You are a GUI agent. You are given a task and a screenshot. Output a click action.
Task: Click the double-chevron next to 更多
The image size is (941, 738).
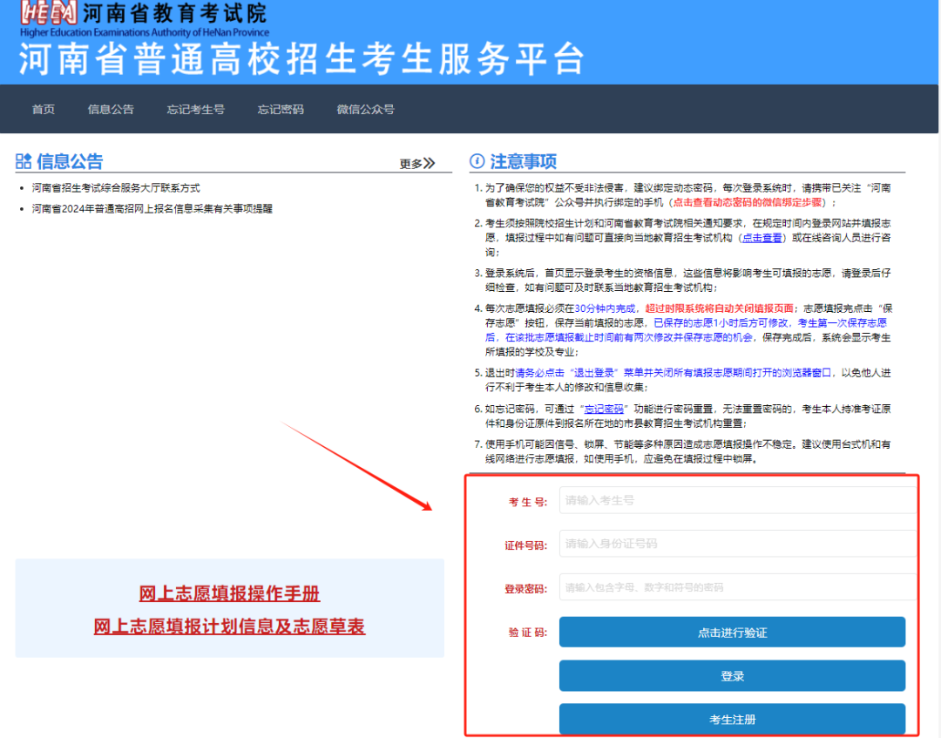[427, 162]
